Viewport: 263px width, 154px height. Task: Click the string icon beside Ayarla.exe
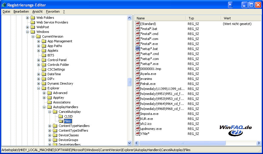(138, 73)
